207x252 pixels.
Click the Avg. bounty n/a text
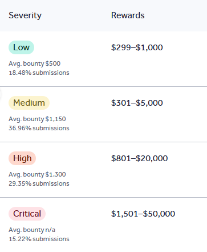(32, 230)
